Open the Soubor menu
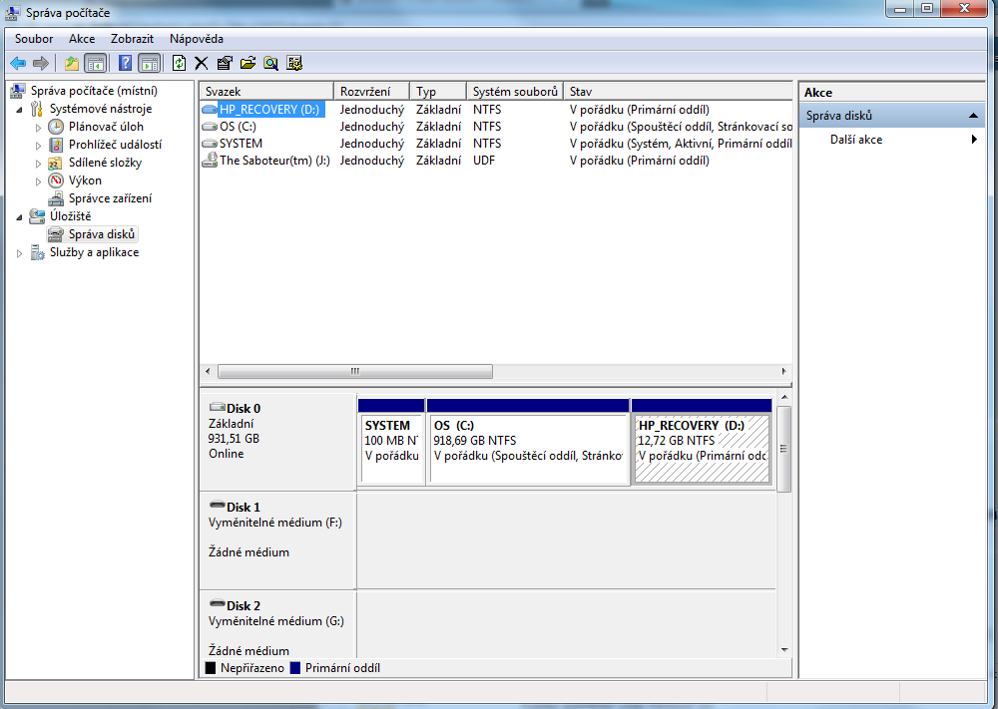Image resolution: width=998 pixels, height=709 pixels. [34, 39]
